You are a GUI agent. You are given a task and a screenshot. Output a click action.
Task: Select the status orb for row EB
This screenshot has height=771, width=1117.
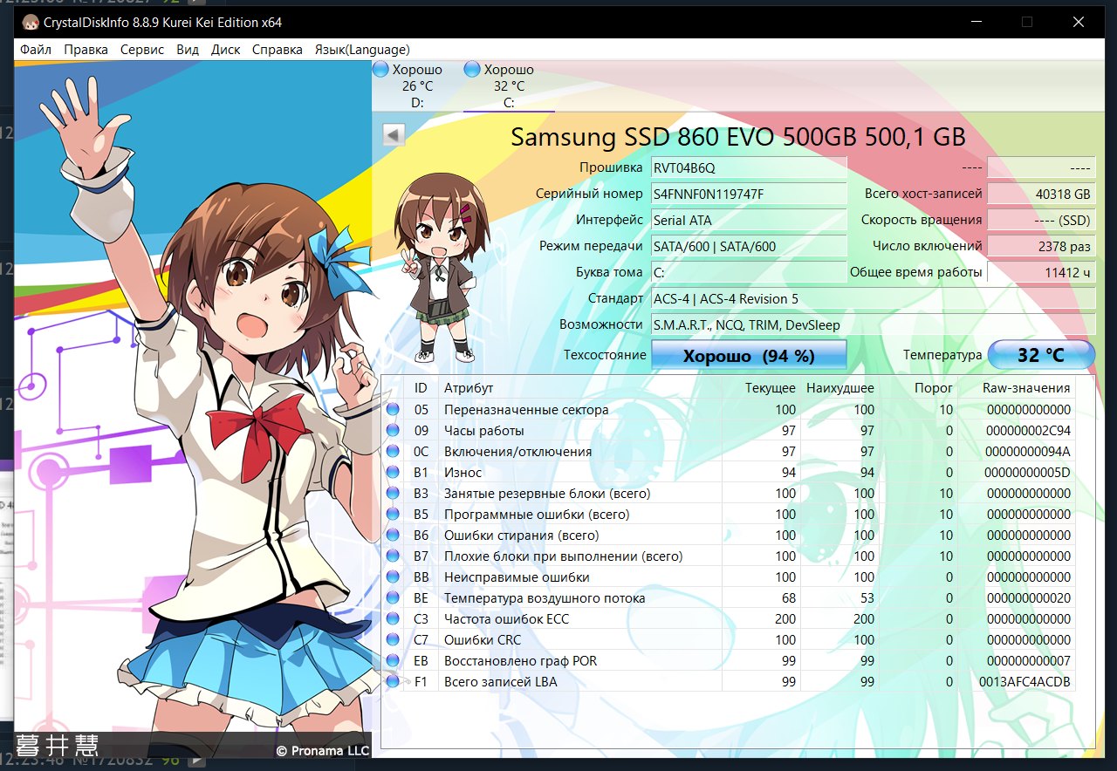click(x=393, y=661)
